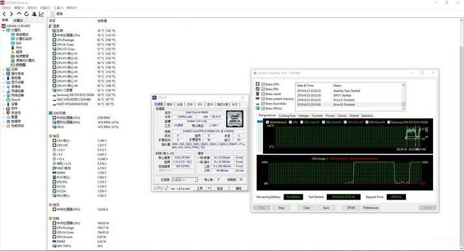
Task: Select 'Drive D: Finished' log row
Action: click(x=349, y=105)
